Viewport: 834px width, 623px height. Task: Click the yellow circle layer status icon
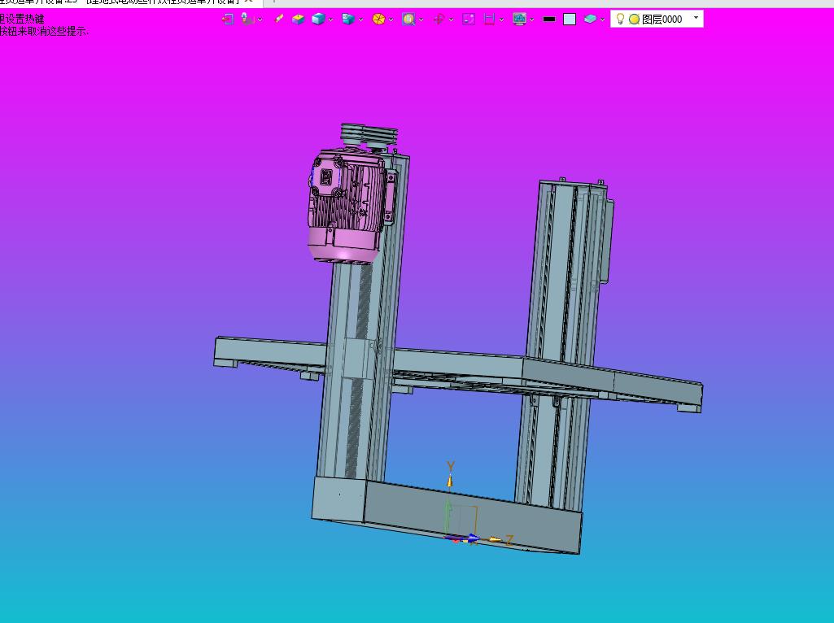pyautogui.click(x=634, y=20)
